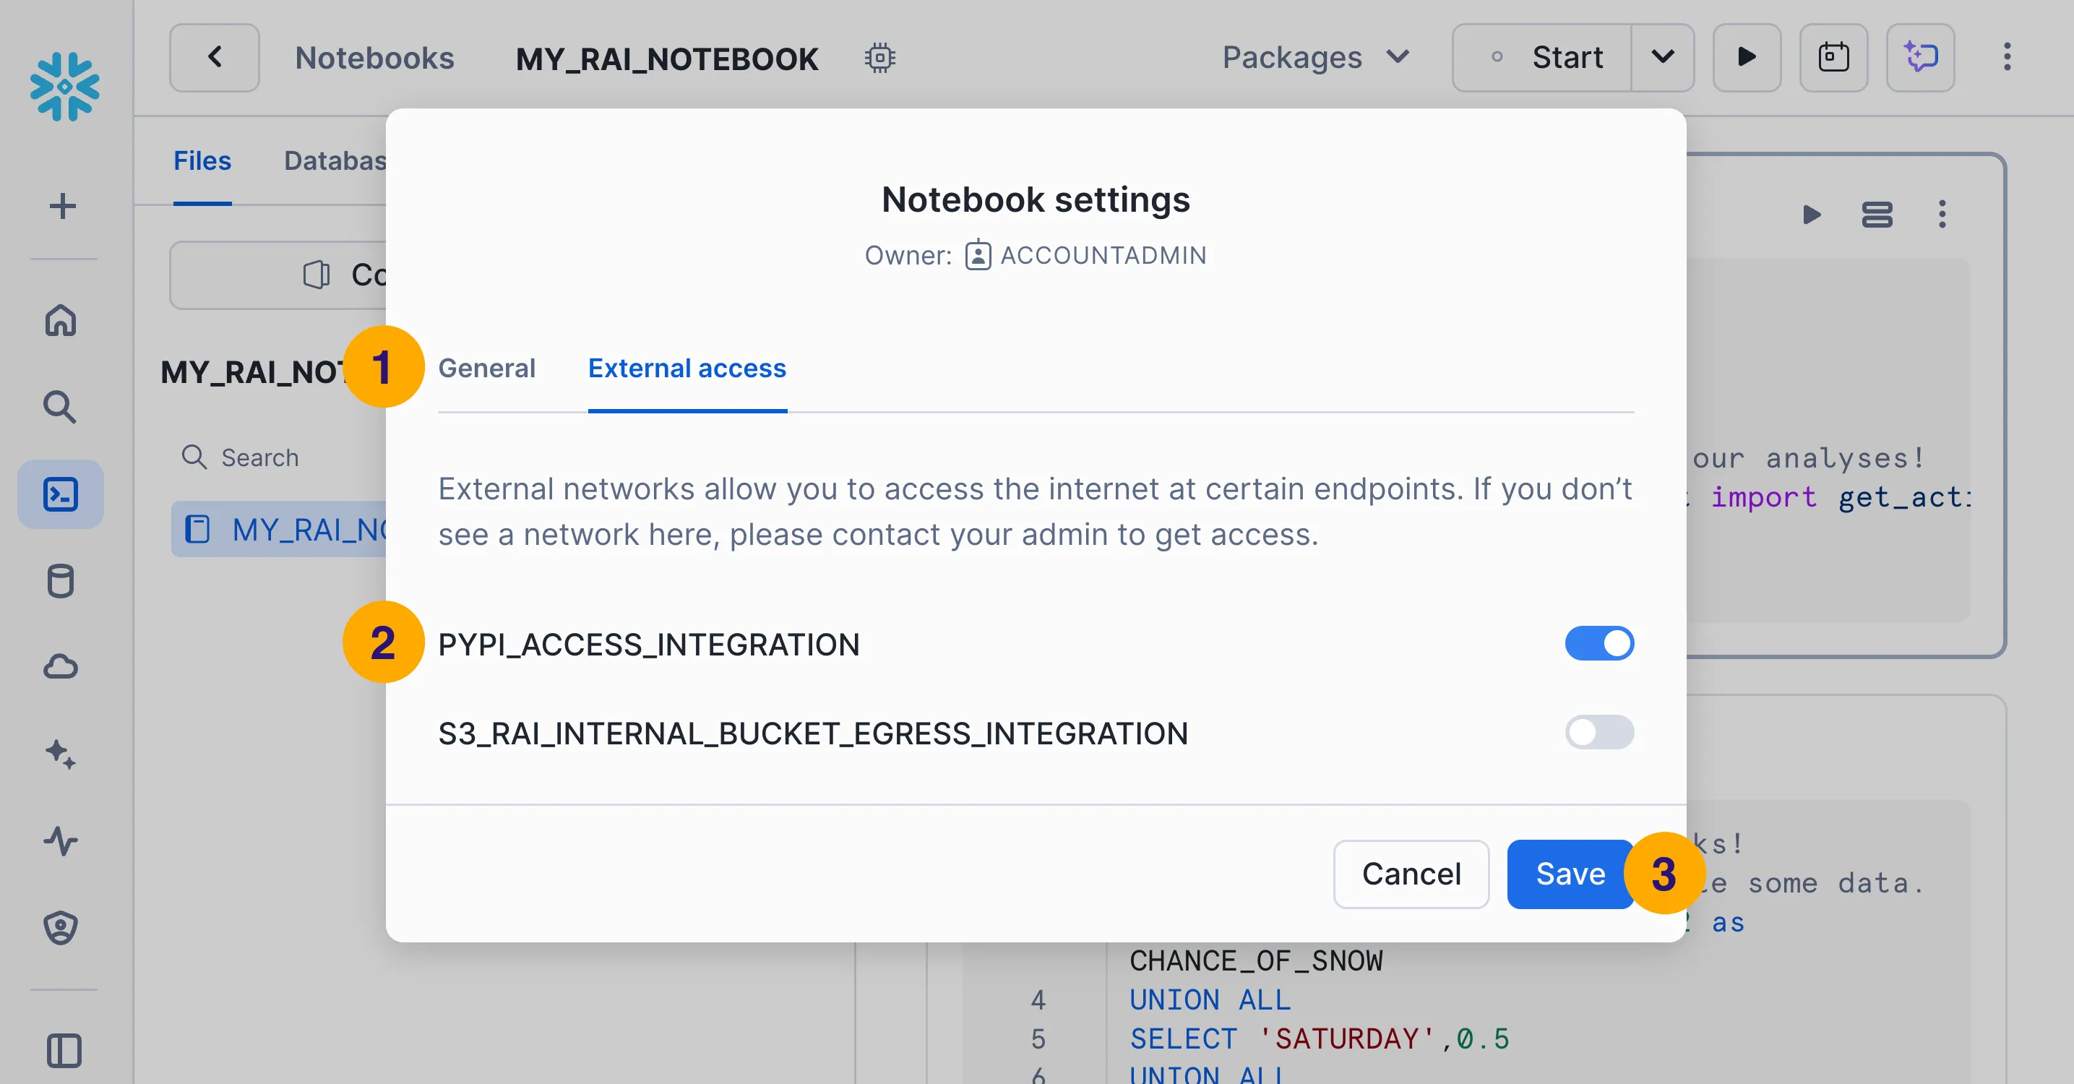Run the first cell with its play icon
Screen dimensions: 2074x1084
point(1811,215)
